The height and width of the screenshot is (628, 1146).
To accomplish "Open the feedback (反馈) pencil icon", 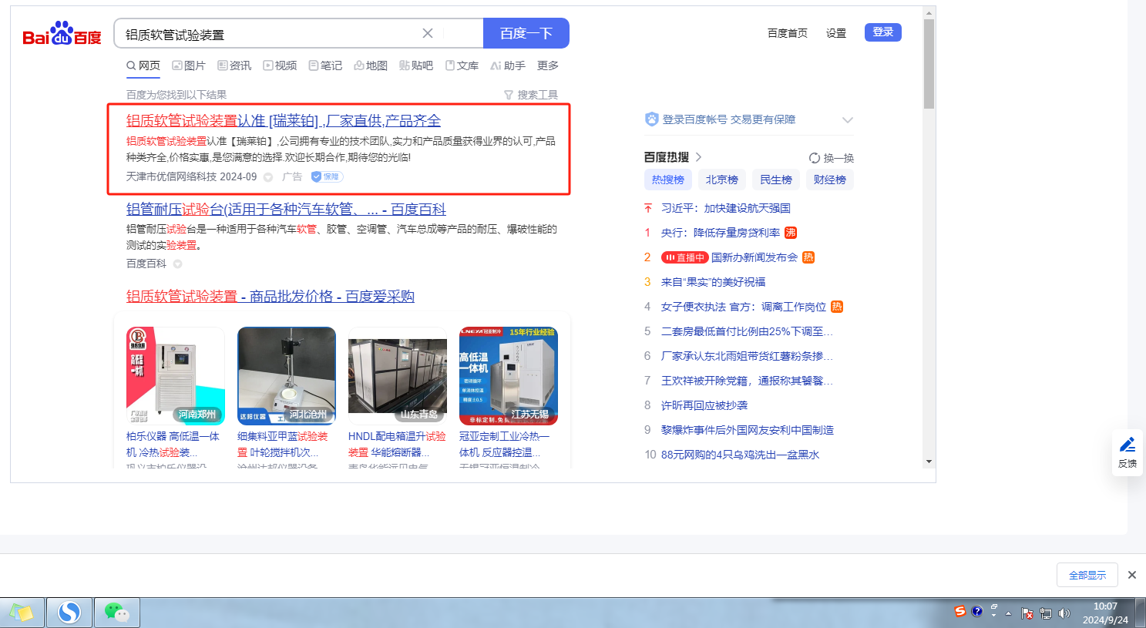I will pyautogui.click(x=1128, y=445).
